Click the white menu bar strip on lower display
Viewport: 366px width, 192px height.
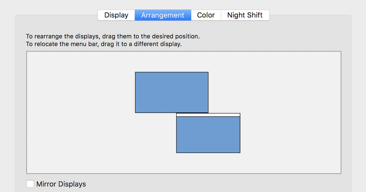click(208, 115)
